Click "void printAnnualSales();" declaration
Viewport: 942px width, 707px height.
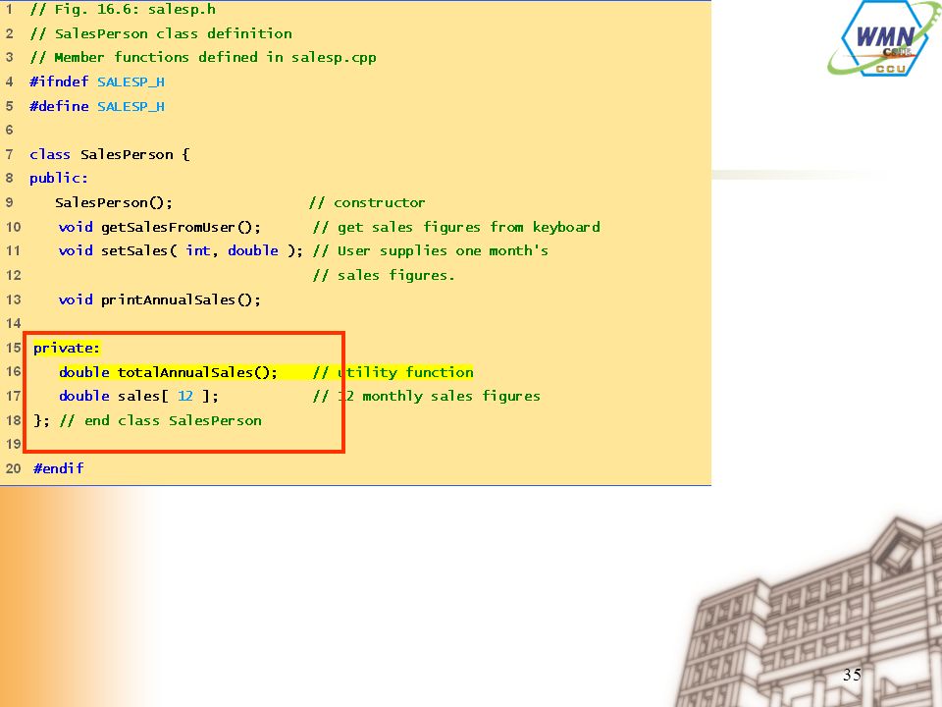click(160, 299)
